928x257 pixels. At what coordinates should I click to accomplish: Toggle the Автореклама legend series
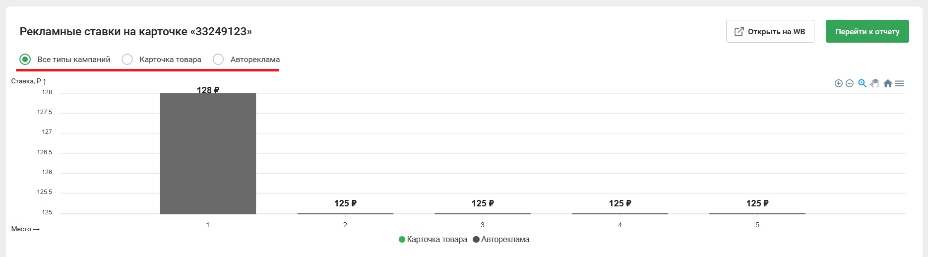pyautogui.click(x=505, y=240)
